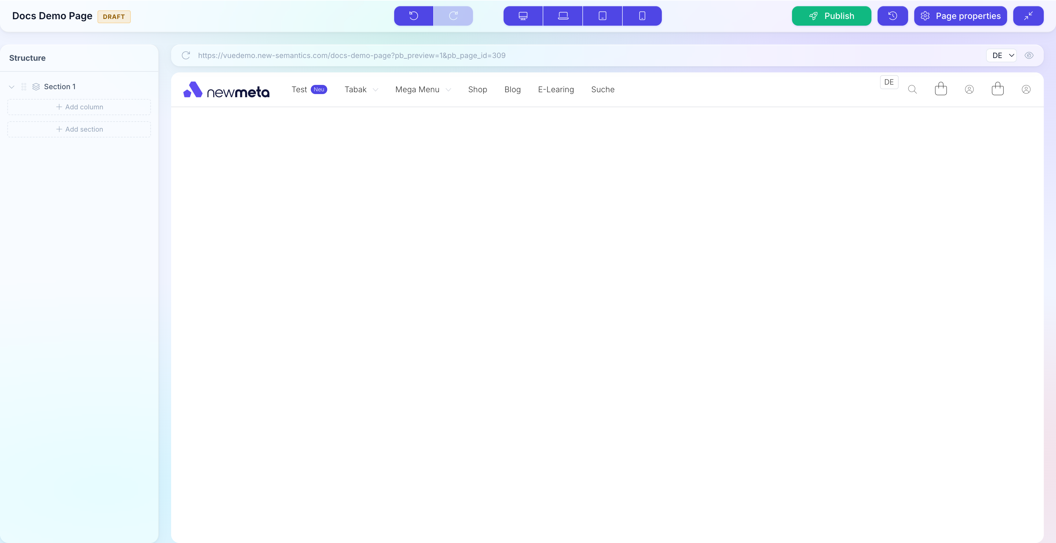Open the second shopping bag icon

click(x=997, y=89)
